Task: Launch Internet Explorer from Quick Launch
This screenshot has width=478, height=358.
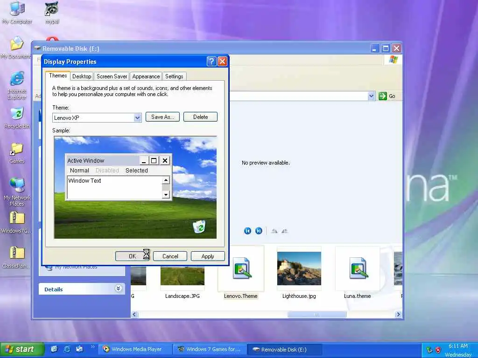Action: (x=67, y=349)
